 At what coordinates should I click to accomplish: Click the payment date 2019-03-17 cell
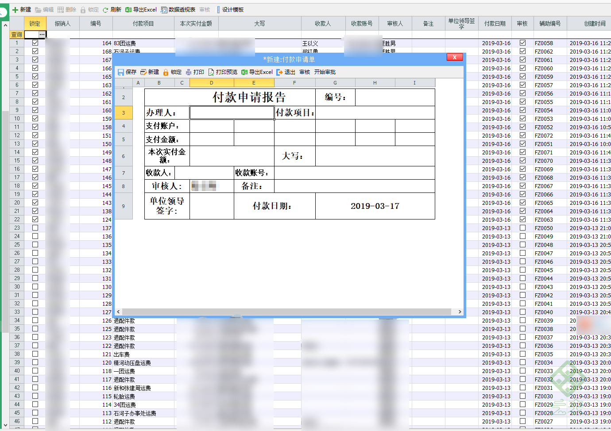[x=375, y=206]
